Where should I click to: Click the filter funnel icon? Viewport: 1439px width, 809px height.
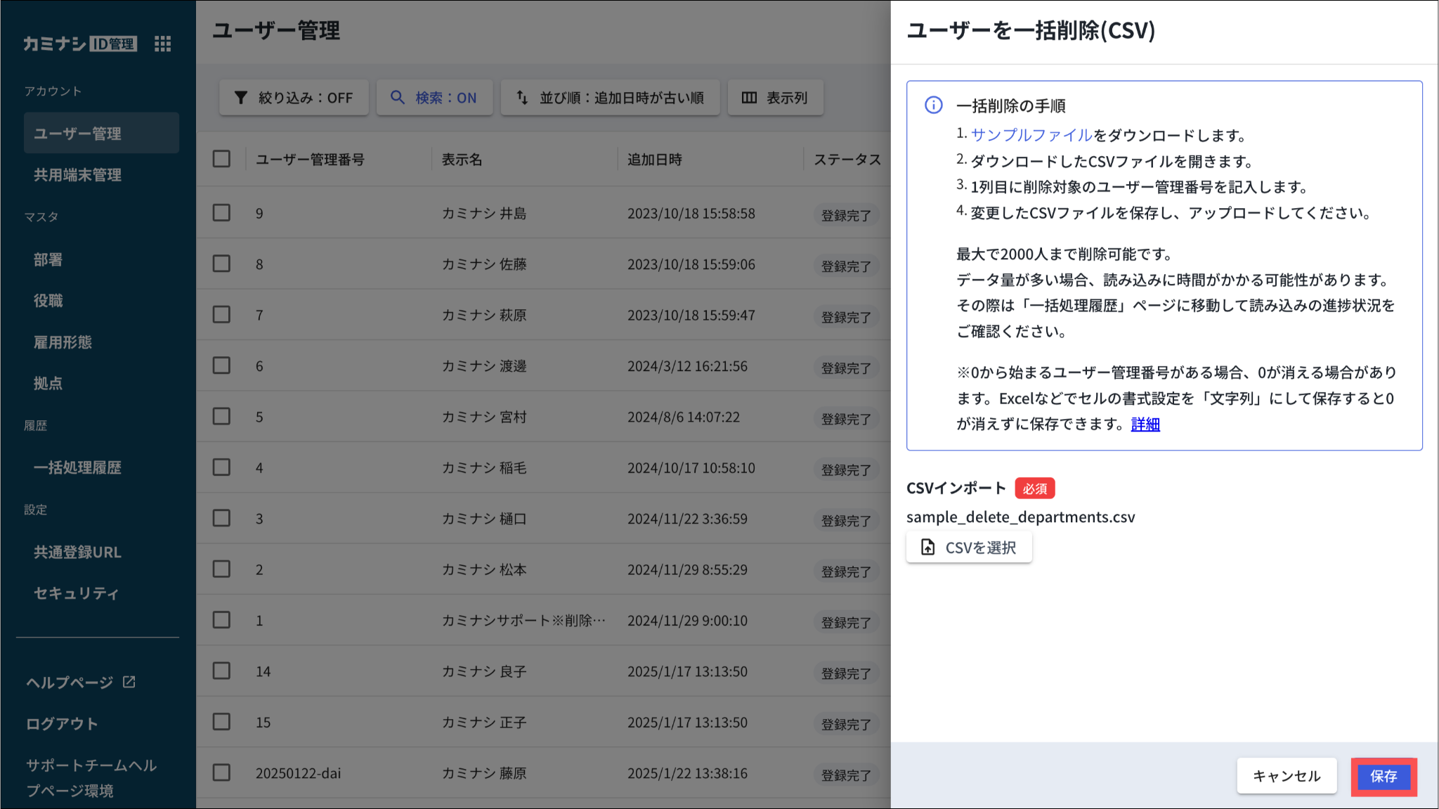(x=241, y=98)
